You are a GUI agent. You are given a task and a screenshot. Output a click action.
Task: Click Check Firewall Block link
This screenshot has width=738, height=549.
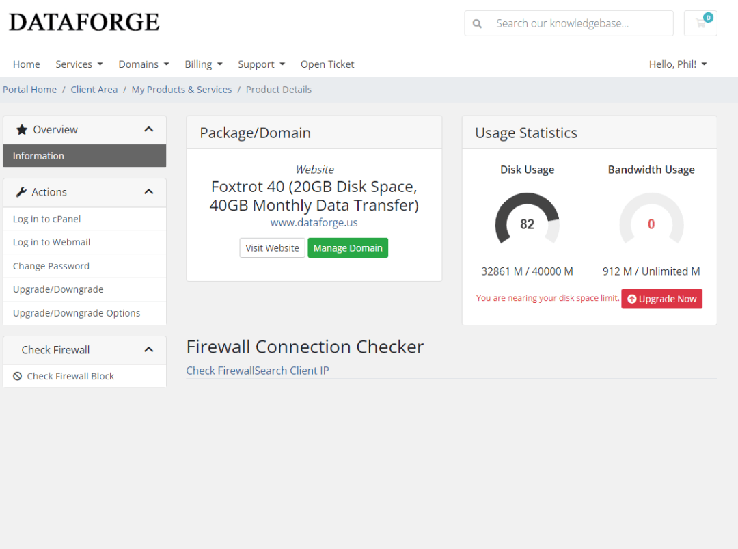[x=85, y=376]
